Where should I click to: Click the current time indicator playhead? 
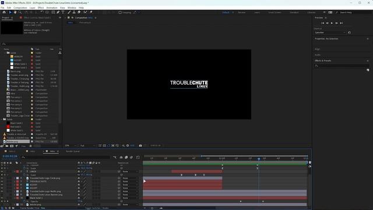(x=259, y=159)
